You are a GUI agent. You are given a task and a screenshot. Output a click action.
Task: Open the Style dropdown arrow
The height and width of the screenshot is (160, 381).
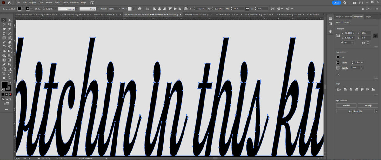133,9
